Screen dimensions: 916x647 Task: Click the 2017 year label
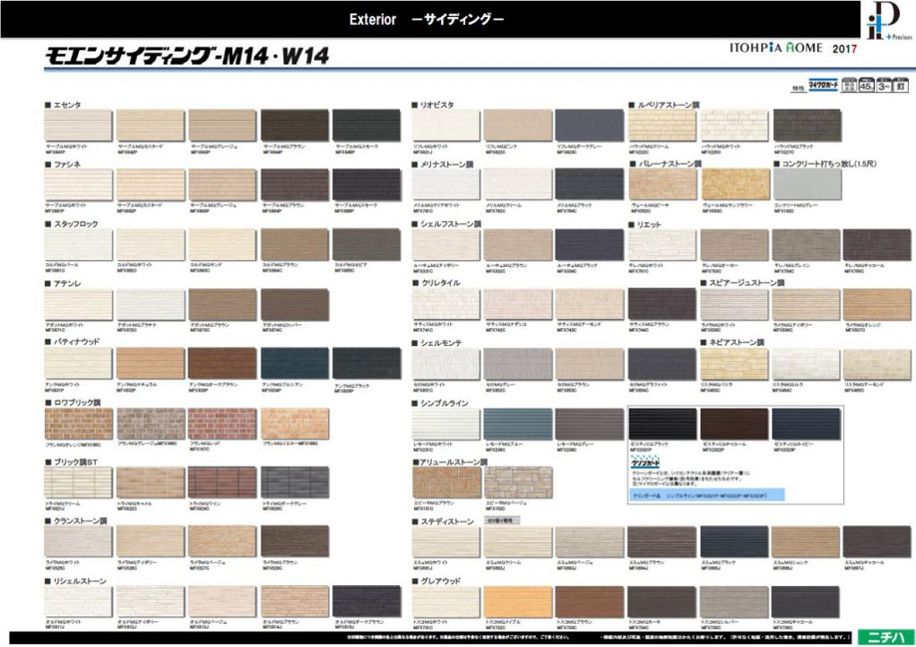845,49
